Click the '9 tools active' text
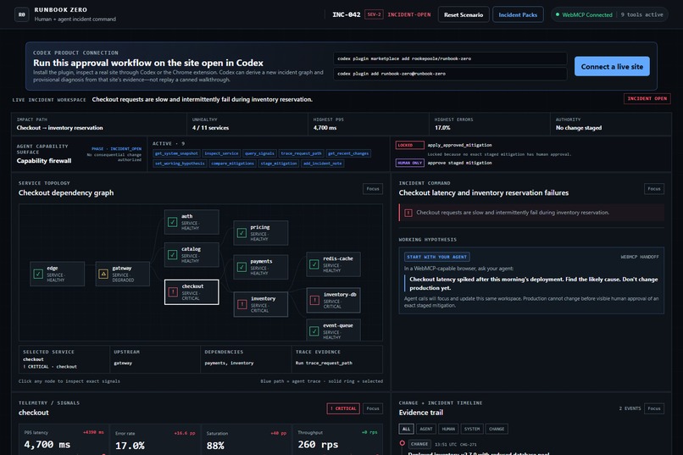Image resolution: width=683 pixels, height=455 pixels. click(x=642, y=14)
